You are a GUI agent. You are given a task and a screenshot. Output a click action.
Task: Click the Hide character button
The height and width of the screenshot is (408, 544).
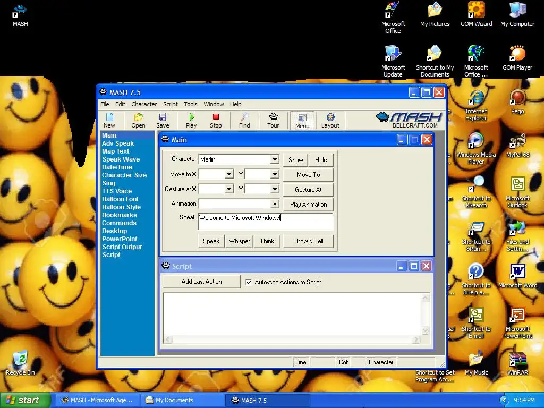point(321,159)
